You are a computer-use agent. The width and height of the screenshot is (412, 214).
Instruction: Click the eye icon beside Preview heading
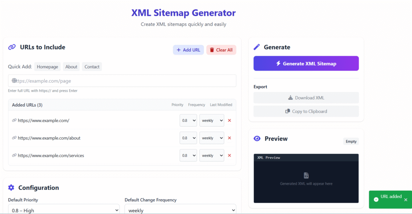tap(257, 139)
